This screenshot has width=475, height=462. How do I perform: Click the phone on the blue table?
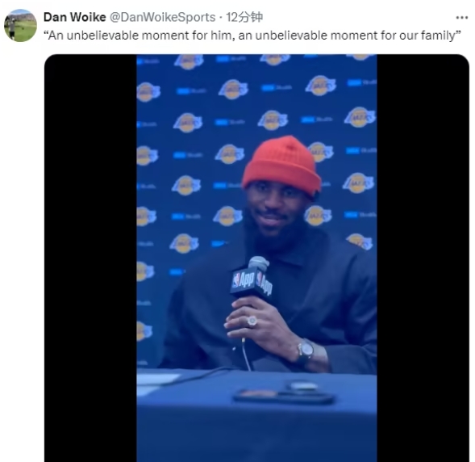pyautogui.click(x=284, y=396)
